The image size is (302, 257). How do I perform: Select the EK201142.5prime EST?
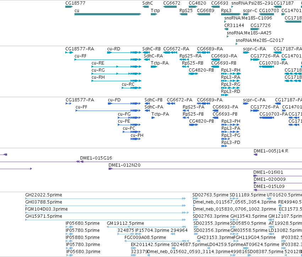click(134, 248)
